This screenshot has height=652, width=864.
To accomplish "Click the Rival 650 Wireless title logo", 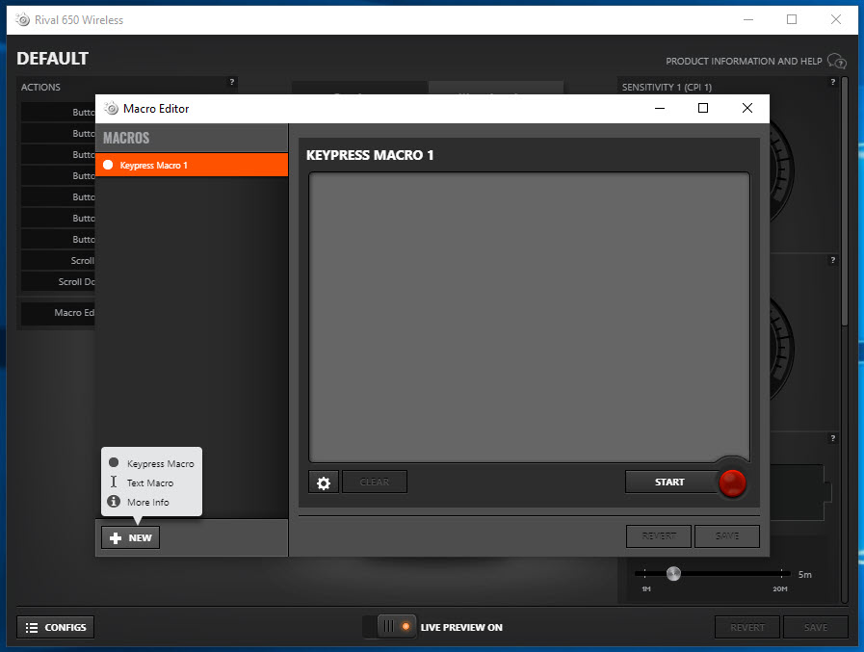I will pos(22,20).
